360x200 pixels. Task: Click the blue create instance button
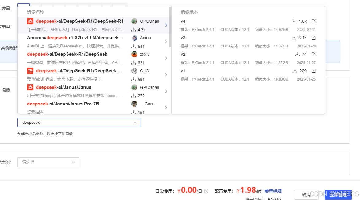(x=338, y=195)
